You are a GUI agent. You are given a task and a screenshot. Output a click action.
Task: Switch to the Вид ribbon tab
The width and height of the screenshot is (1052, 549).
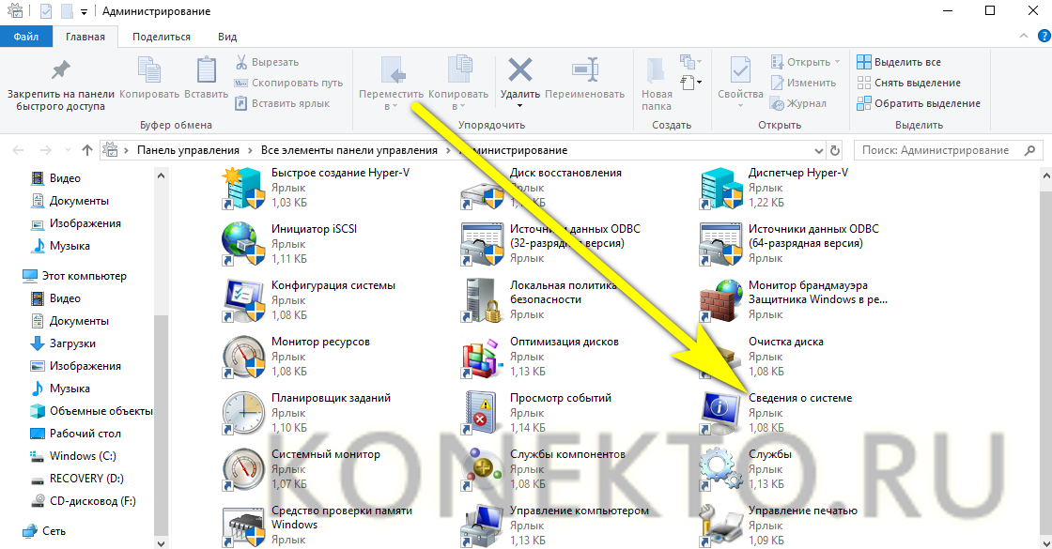point(227,37)
